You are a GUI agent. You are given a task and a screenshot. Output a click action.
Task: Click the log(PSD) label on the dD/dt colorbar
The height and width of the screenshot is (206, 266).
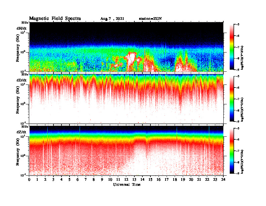[242, 109]
